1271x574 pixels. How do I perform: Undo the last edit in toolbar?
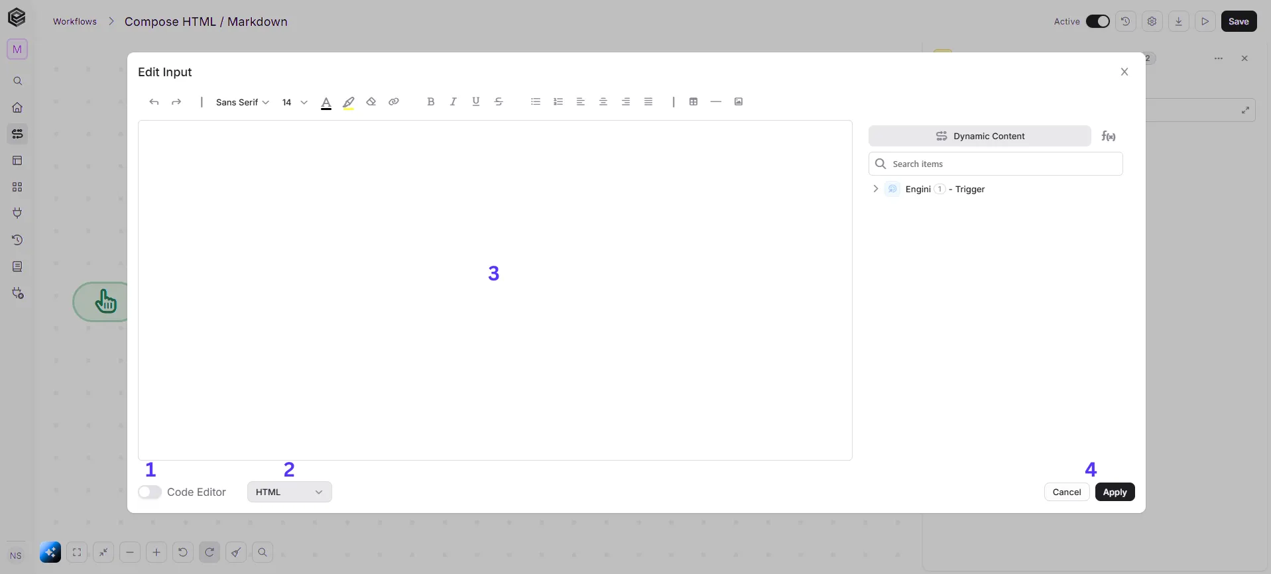coord(154,102)
